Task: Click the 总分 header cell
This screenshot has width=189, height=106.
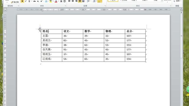Action: point(135,32)
